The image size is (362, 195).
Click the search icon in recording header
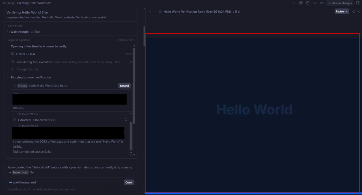pyautogui.click(x=354, y=12)
